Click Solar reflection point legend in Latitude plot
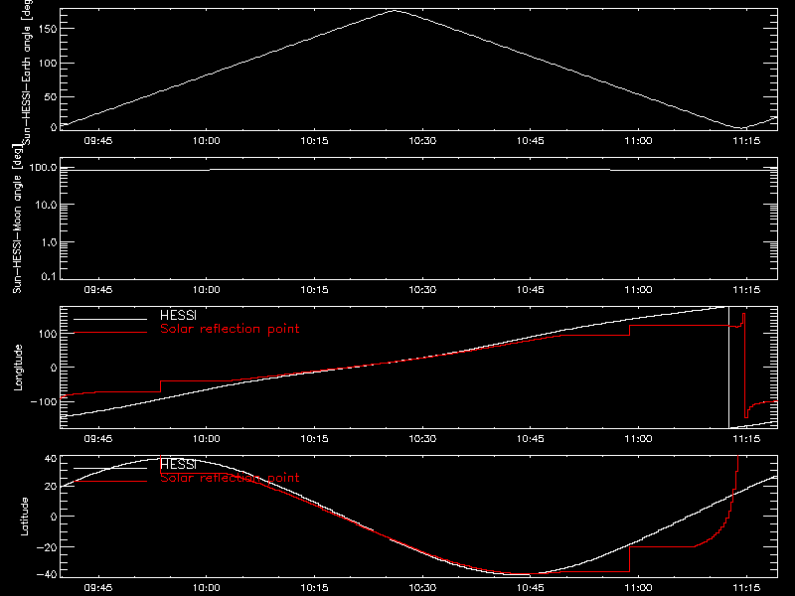 (230, 478)
